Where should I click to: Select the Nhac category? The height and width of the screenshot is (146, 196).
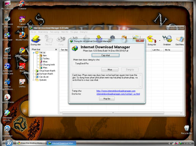click(x=45, y=62)
